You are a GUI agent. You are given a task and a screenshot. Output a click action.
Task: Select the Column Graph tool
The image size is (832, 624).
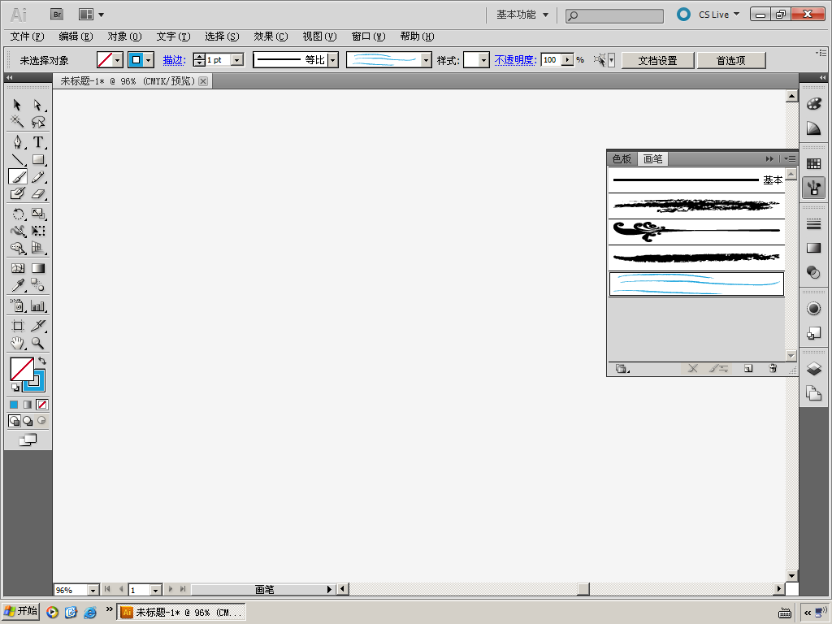click(x=37, y=305)
